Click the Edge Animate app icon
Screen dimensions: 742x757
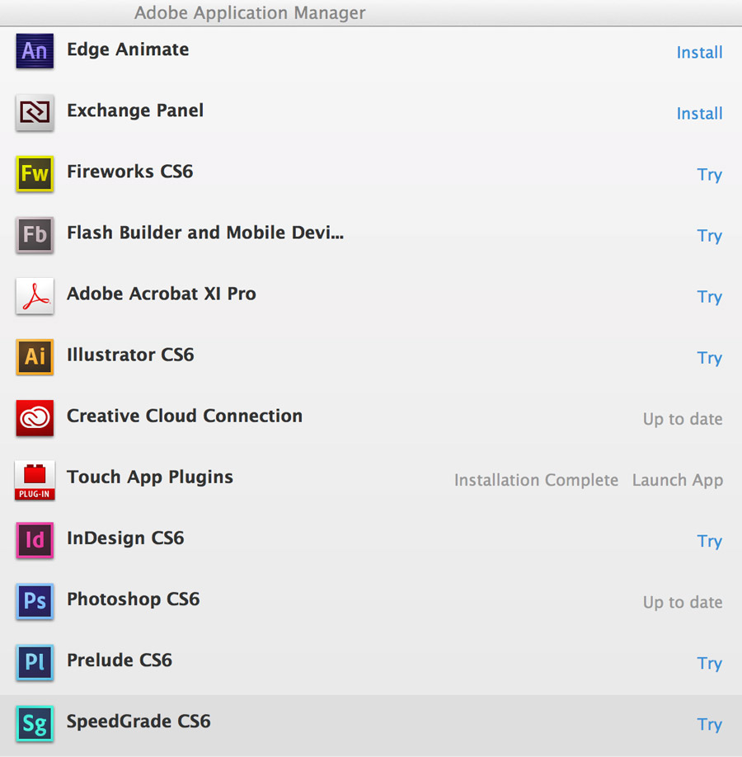point(35,50)
